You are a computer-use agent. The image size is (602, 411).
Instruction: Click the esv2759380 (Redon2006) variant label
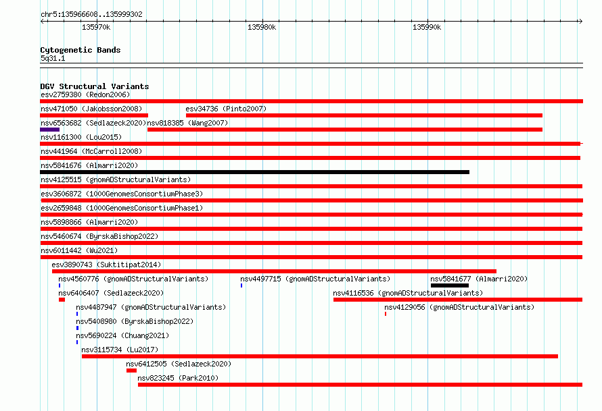(85, 94)
